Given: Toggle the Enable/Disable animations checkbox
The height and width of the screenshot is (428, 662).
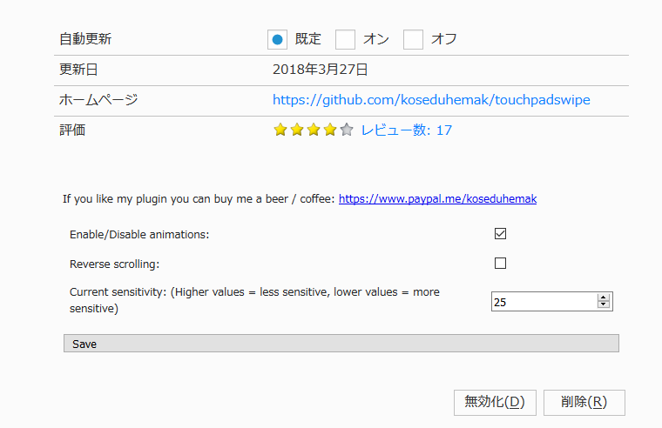Looking at the screenshot, I should (x=500, y=234).
